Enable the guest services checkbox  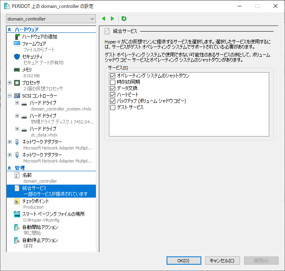(113, 107)
